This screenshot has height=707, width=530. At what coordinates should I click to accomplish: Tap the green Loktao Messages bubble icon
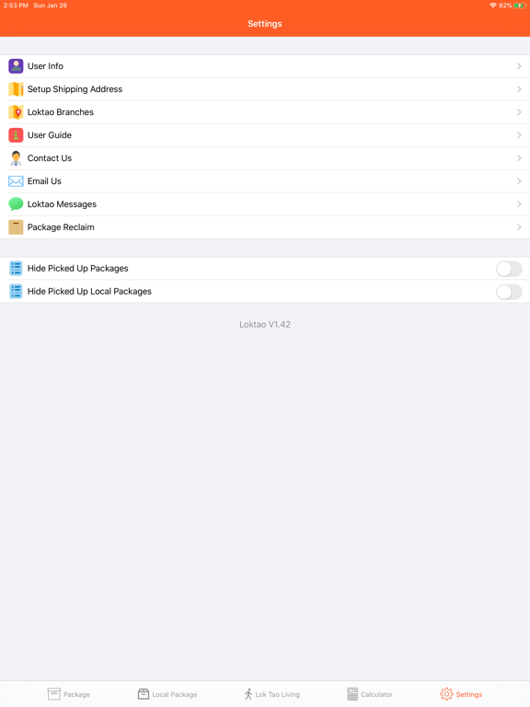coord(16,204)
